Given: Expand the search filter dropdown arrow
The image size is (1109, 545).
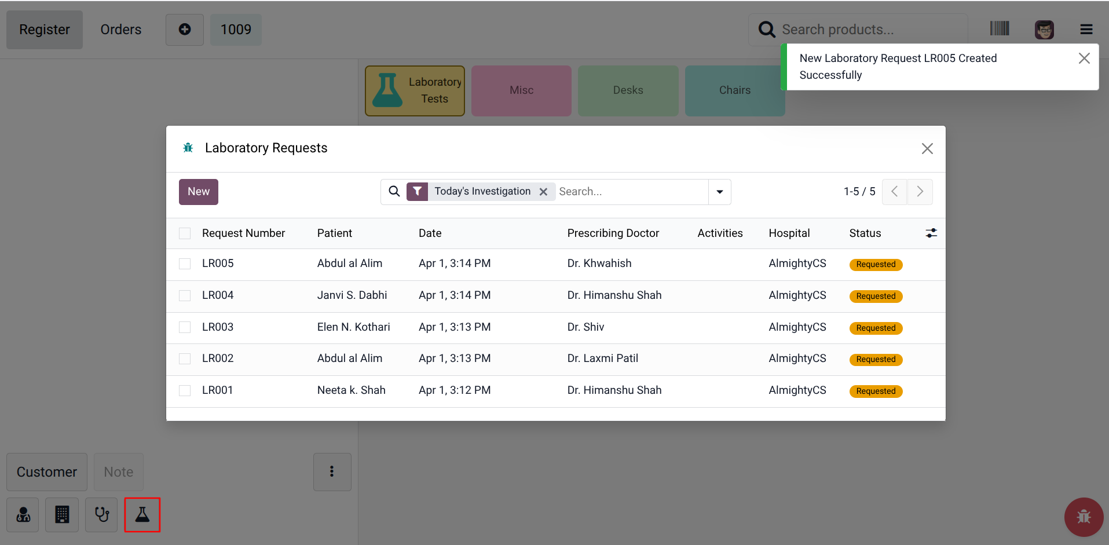Looking at the screenshot, I should pos(719,192).
